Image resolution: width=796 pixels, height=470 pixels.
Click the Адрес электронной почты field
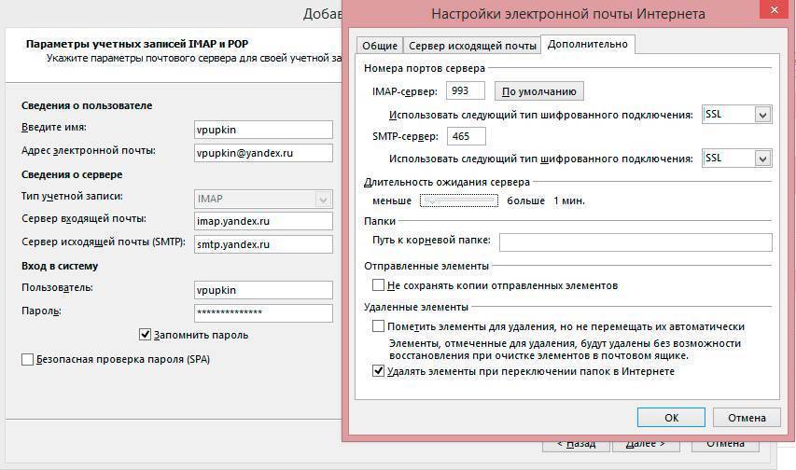[x=263, y=152]
